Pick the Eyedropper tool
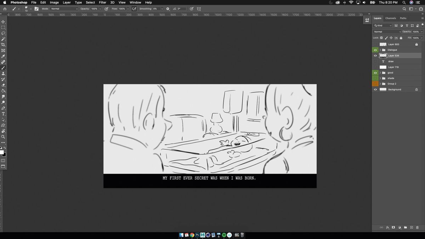Image resolution: width=425 pixels, height=239 pixels. (3, 56)
